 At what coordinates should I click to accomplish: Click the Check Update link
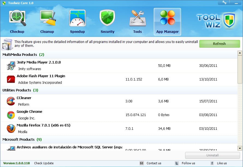(x=44, y=163)
